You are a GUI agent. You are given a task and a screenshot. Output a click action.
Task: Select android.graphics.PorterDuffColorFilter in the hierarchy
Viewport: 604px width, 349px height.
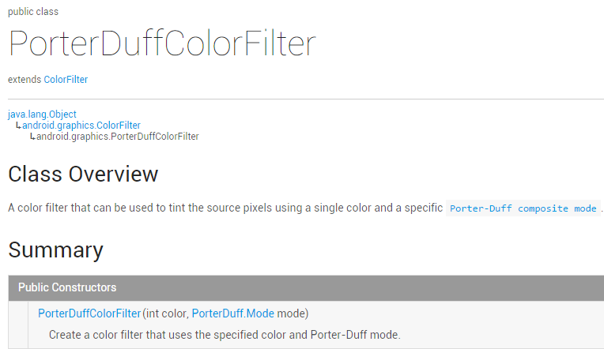pos(118,137)
